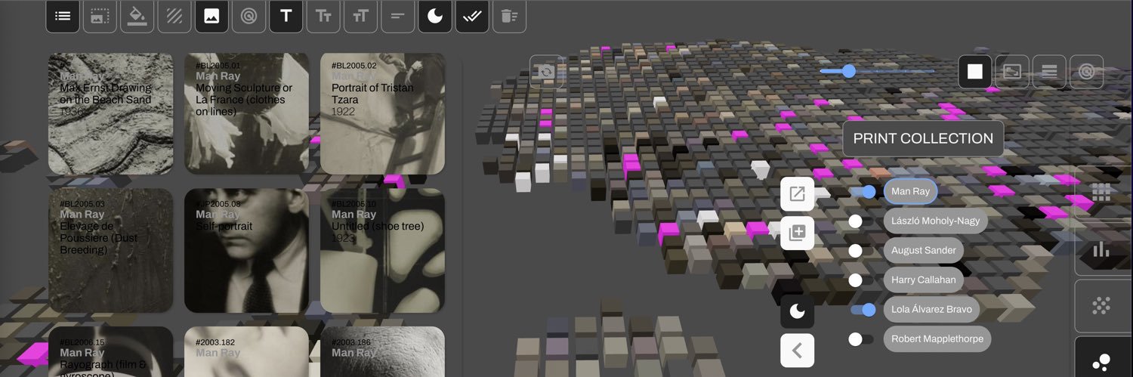Click the image selection frame icon

click(100, 16)
